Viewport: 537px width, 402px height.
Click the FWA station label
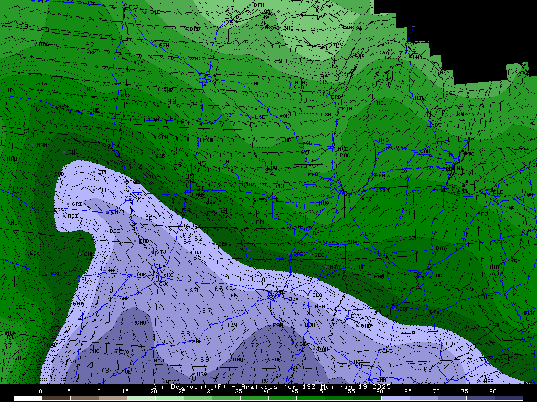(413, 213)
